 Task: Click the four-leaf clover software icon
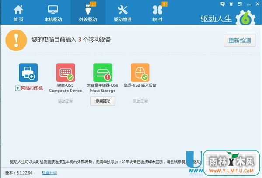tap(157, 10)
